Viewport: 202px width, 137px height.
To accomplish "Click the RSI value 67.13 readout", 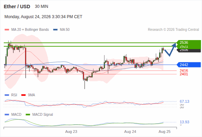I will [185, 101].
